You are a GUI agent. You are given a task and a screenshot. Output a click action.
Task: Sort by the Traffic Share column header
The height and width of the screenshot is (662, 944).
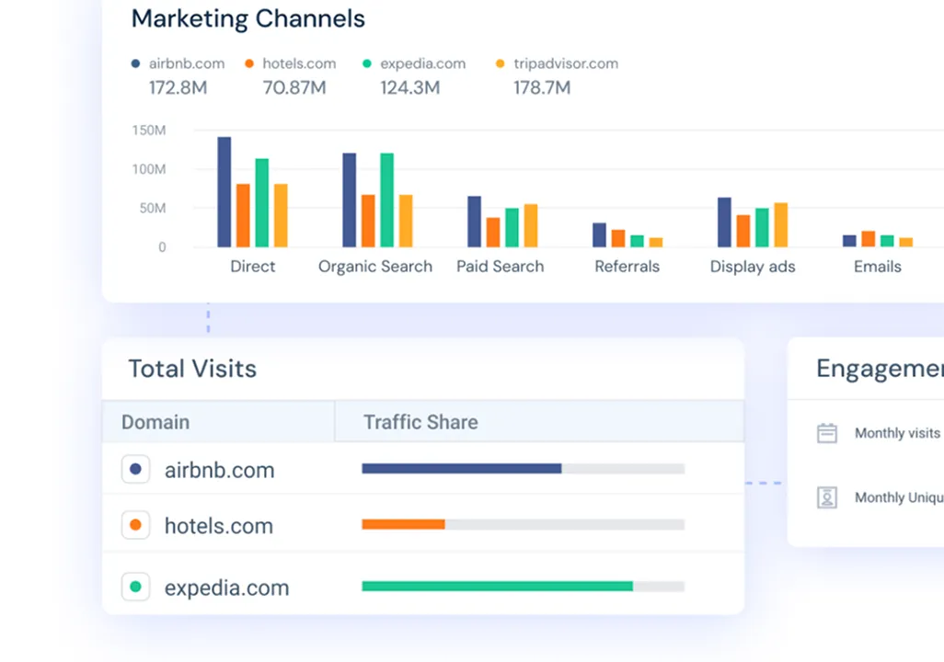pyautogui.click(x=420, y=422)
